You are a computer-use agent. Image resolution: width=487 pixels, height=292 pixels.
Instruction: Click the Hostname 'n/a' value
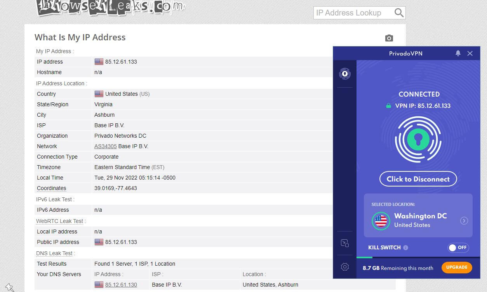coord(98,72)
